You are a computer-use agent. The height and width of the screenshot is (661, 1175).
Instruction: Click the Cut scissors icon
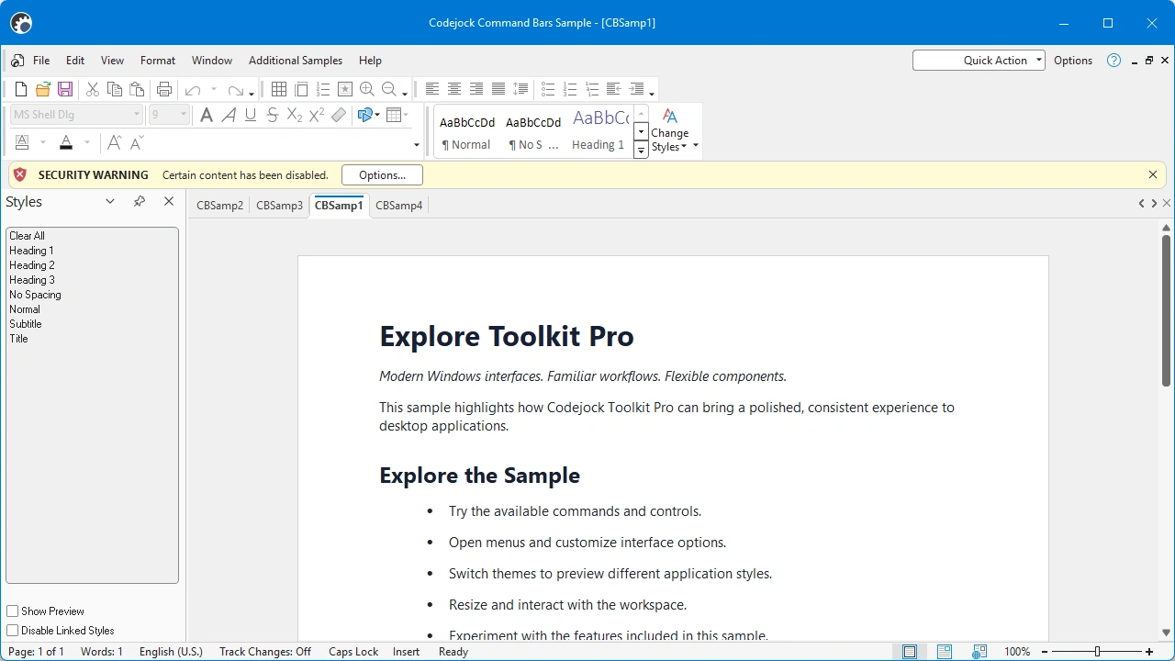click(x=92, y=89)
